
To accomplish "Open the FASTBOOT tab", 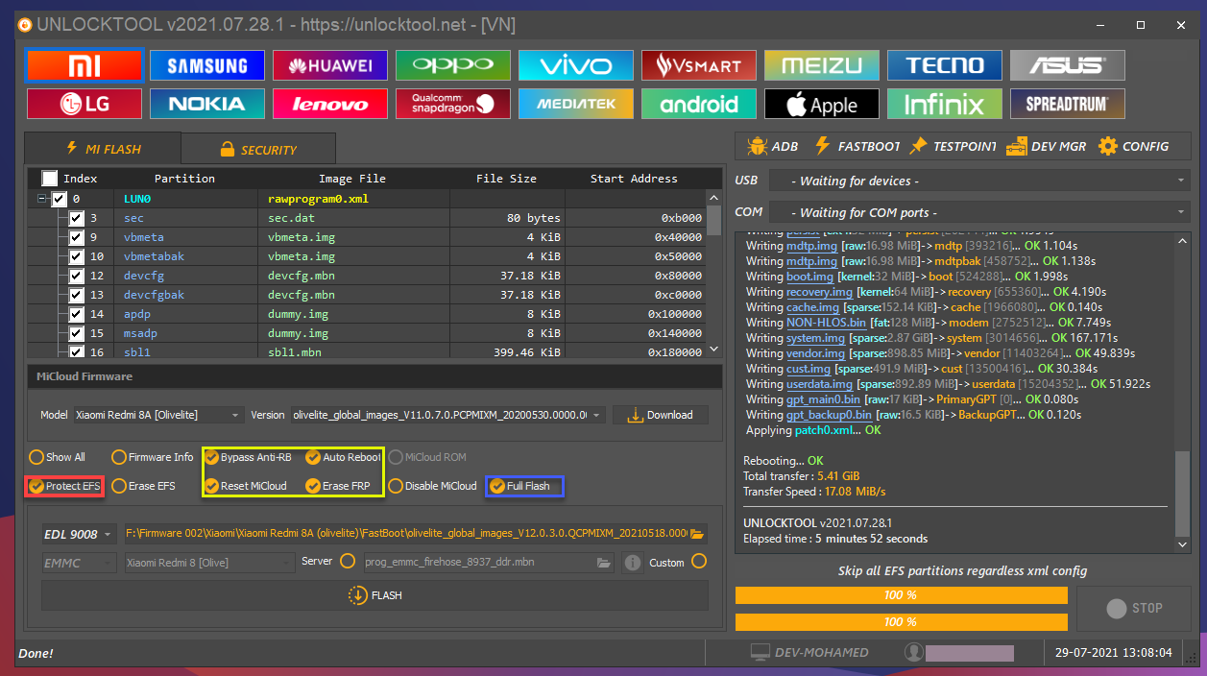I will pyautogui.click(x=857, y=146).
